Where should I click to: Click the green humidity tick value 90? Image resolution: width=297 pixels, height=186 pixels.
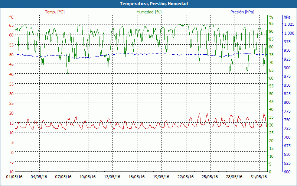pyautogui.click(x=271, y=31)
